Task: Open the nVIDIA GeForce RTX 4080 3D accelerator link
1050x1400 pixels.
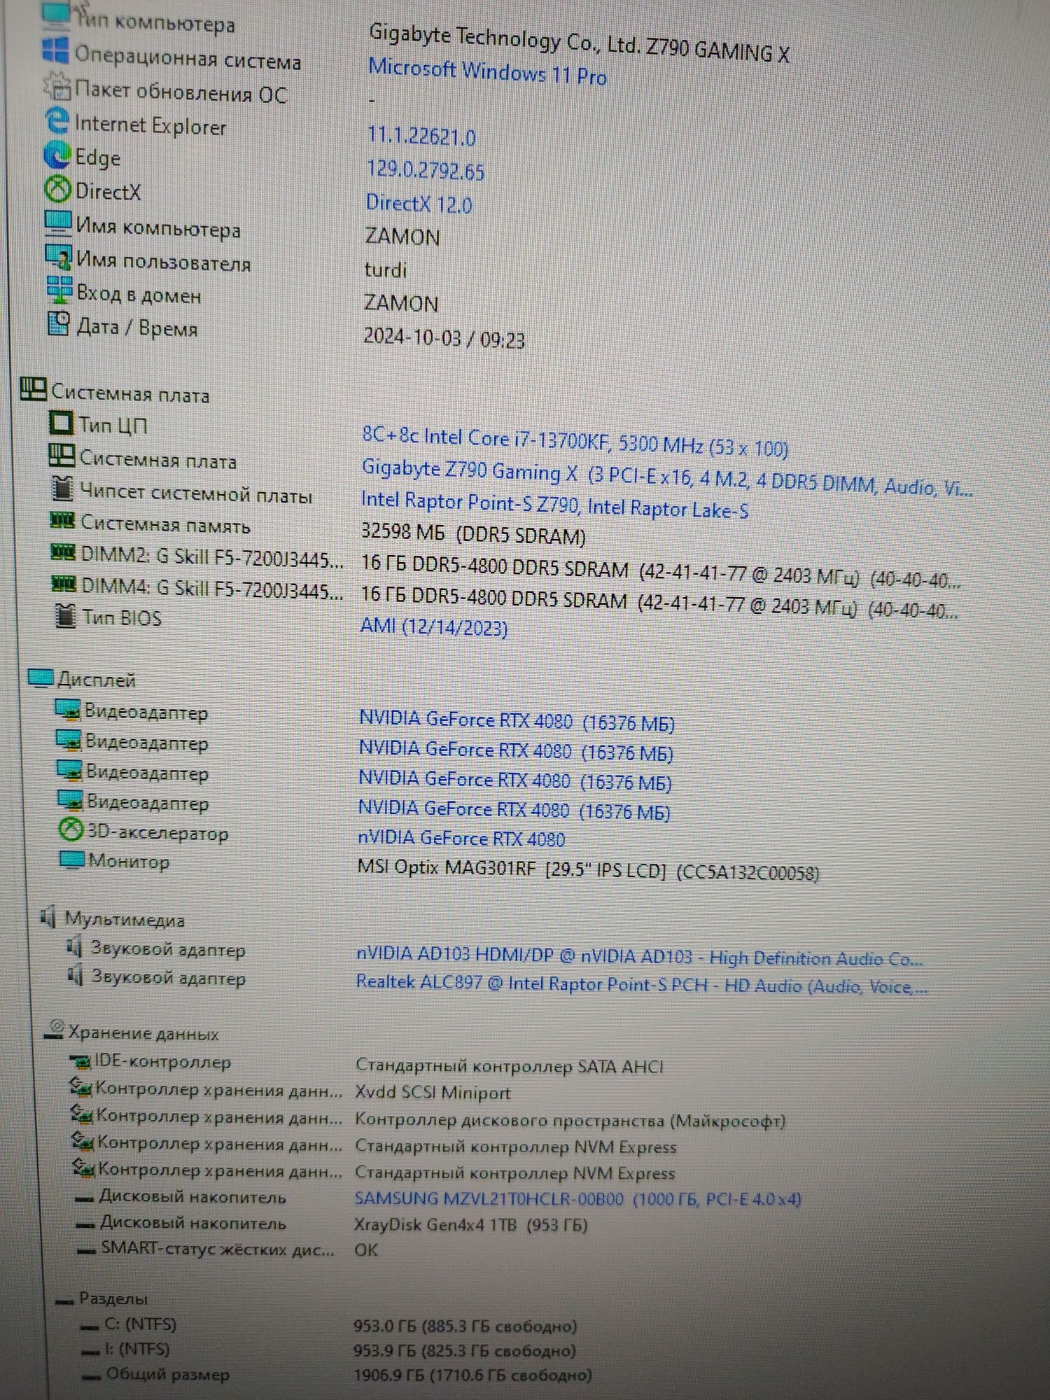Action: click(461, 838)
